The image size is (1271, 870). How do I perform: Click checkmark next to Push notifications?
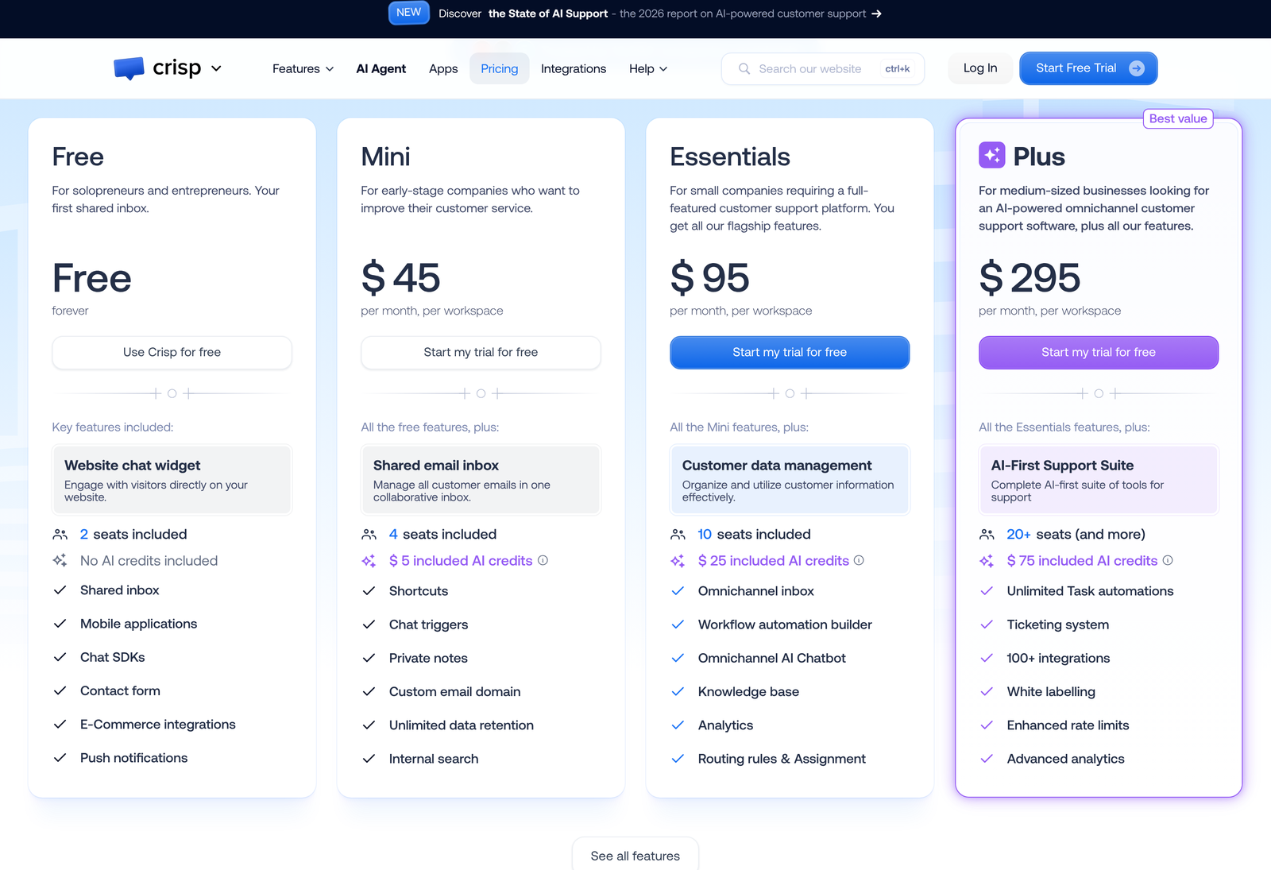click(60, 758)
